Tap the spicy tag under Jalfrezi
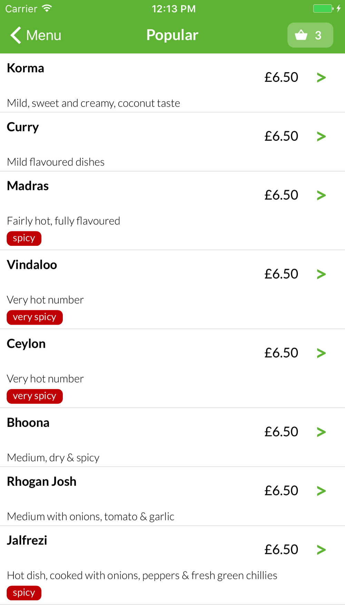The width and height of the screenshot is (345, 614). [24, 593]
